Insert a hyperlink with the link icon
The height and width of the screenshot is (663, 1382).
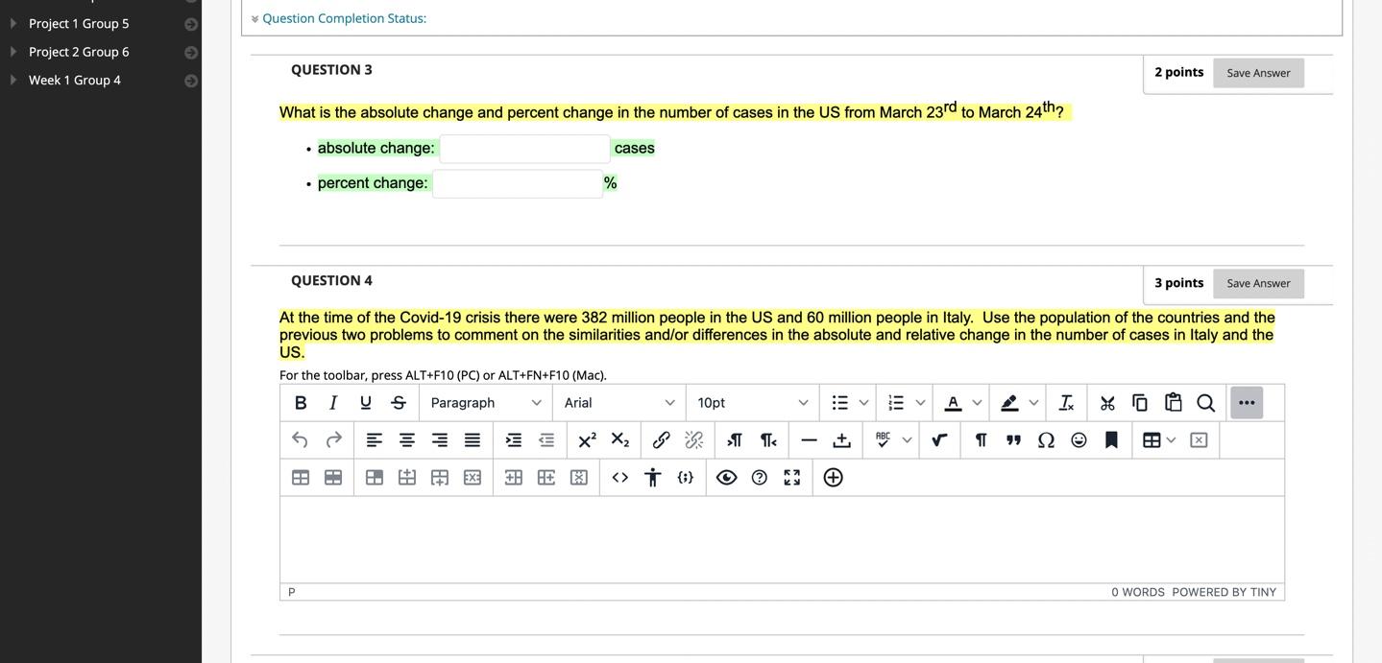pos(662,440)
